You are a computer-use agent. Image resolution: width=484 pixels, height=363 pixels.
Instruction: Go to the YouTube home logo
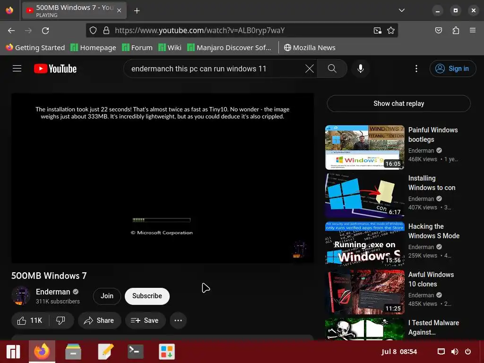(55, 69)
